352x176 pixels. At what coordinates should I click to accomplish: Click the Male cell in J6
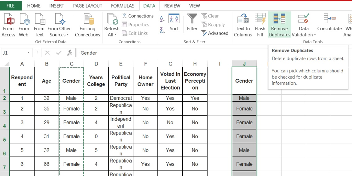point(244,150)
